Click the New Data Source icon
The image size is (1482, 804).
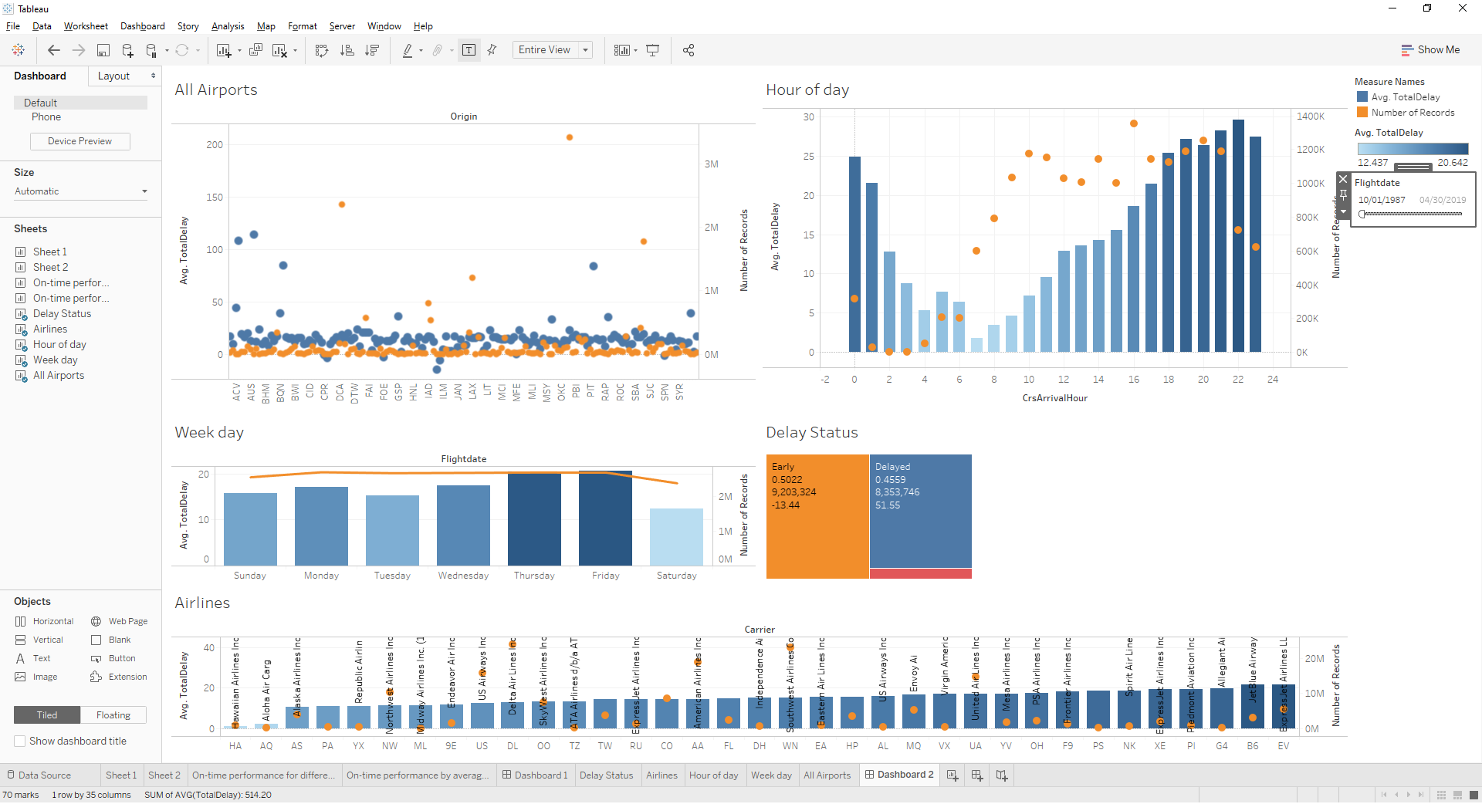[x=127, y=50]
